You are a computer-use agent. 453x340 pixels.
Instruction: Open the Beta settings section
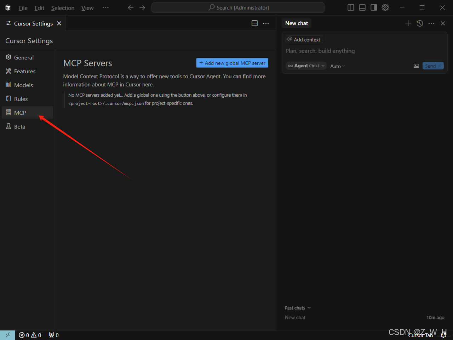coord(27,126)
